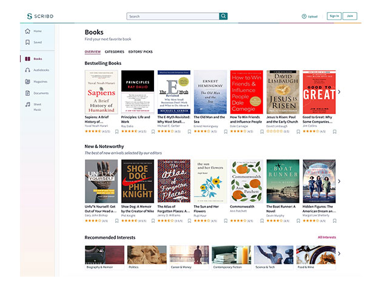Image resolution: width=382 pixels, height=287 pixels.
Task: Open The Old Man and the Sea cover
Action: pyautogui.click(x=210, y=92)
